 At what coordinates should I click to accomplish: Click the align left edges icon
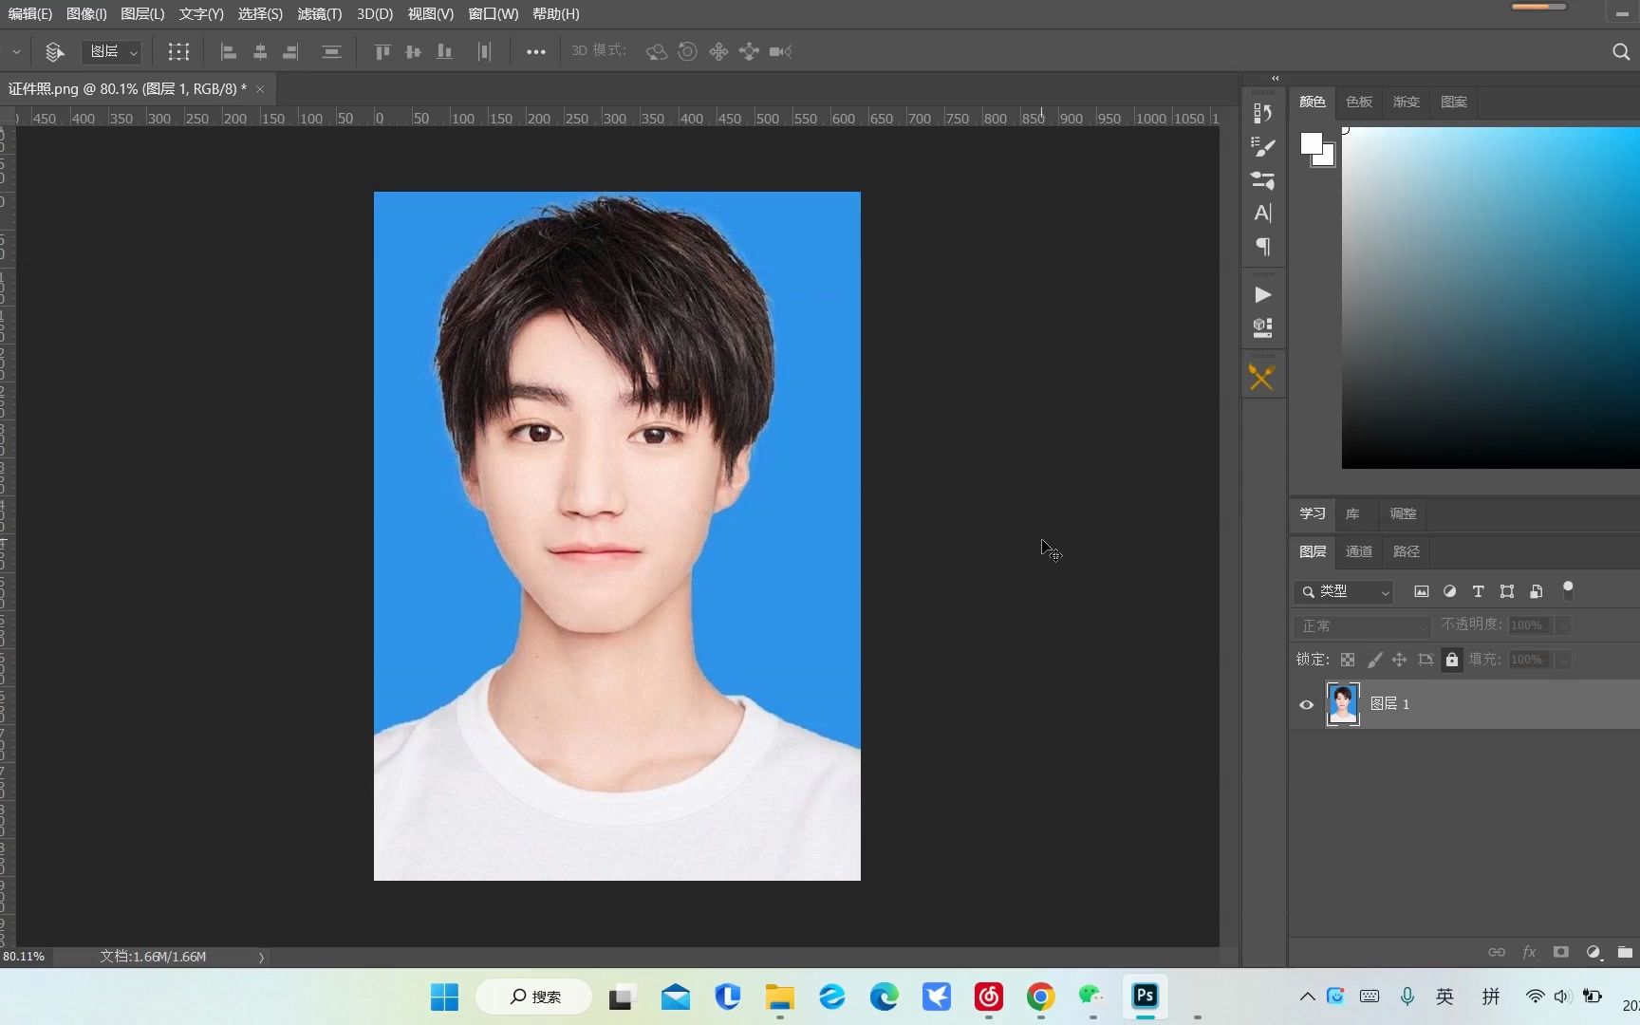(228, 52)
